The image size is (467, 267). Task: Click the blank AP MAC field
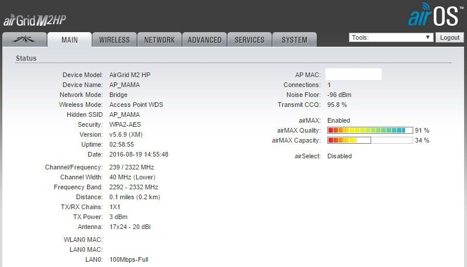click(x=354, y=74)
